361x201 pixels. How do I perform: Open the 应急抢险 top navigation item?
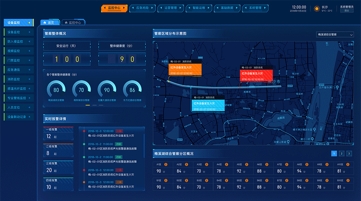click(x=142, y=8)
